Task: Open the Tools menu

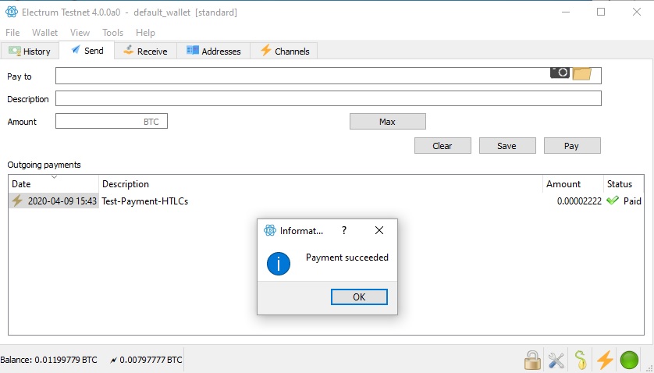Action: [x=112, y=33]
